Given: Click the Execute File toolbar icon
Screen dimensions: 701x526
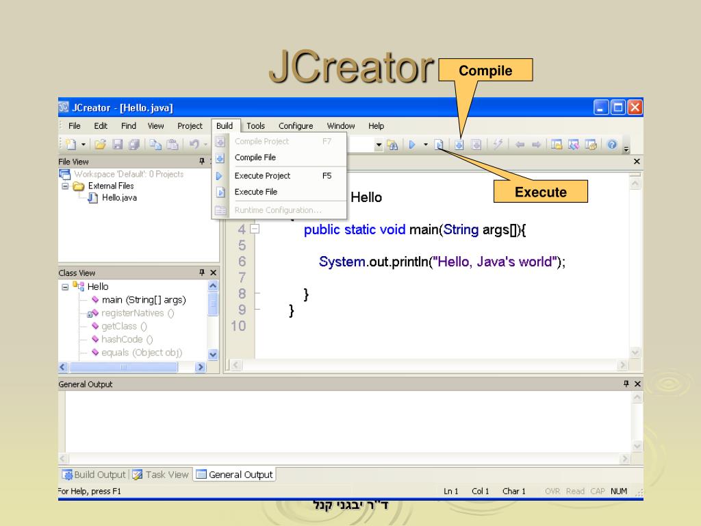Looking at the screenshot, I should pos(439,145).
